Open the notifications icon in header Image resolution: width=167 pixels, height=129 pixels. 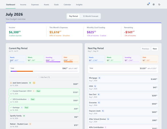(148, 5)
